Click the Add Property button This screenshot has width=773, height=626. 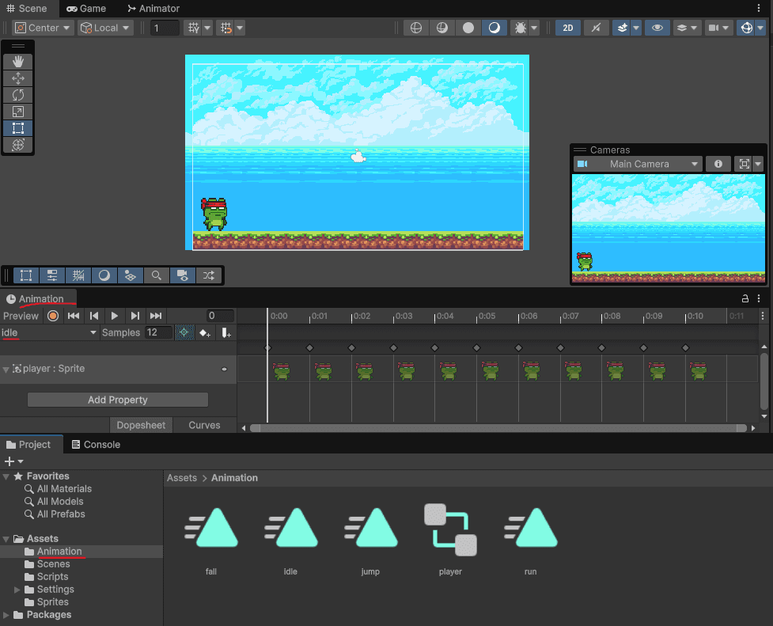(x=117, y=400)
